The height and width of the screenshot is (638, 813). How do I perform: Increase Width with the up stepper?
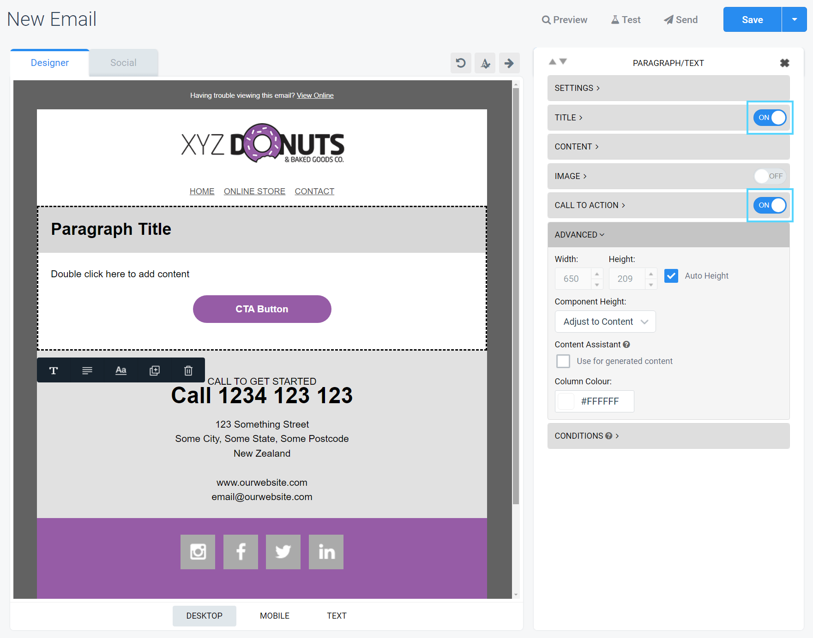point(597,274)
